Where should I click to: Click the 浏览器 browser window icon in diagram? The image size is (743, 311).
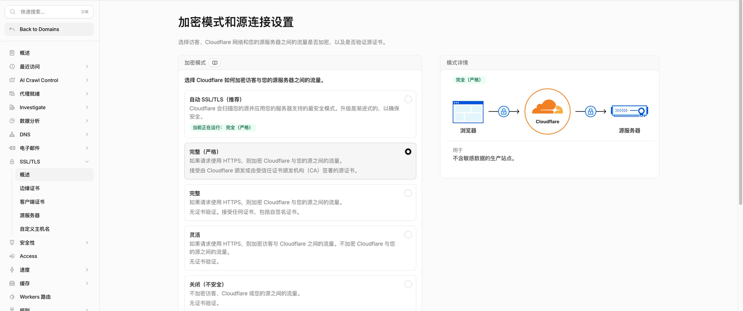click(x=468, y=111)
